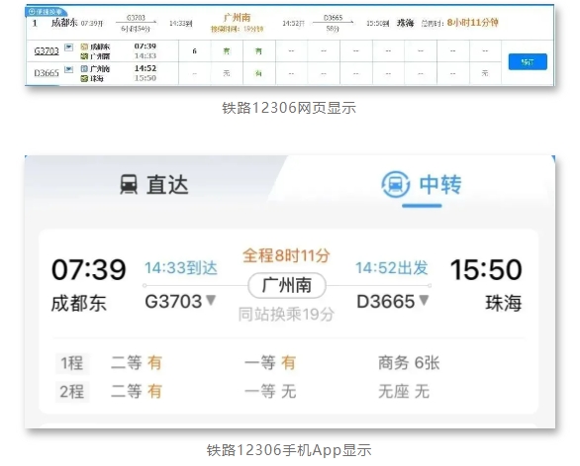
Task: Select 1程 商务 6张 seat availability
Action: coord(409,362)
